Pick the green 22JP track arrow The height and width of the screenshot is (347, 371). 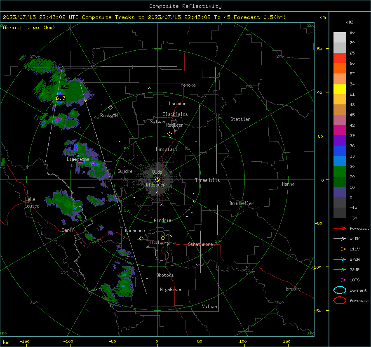[340, 269]
